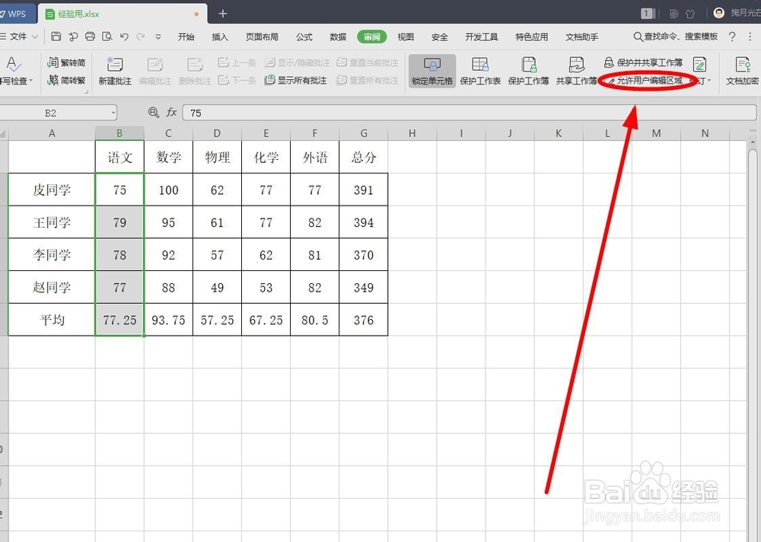Expand the arrow next to 文件
761x542 pixels.
(34, 37)
